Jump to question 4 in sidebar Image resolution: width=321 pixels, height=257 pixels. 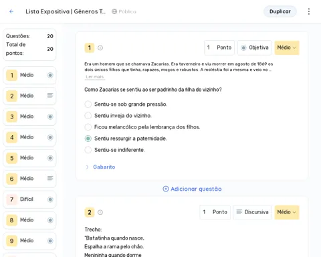pyautogui.click(x=29, y=137)
